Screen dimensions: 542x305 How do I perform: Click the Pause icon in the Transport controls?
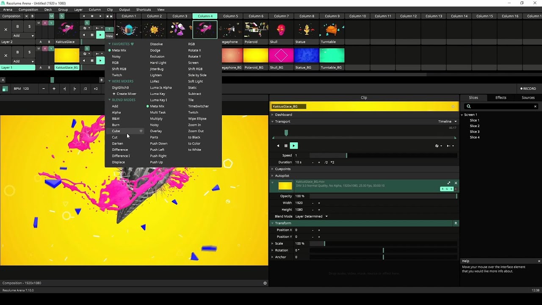click(286, 145)
